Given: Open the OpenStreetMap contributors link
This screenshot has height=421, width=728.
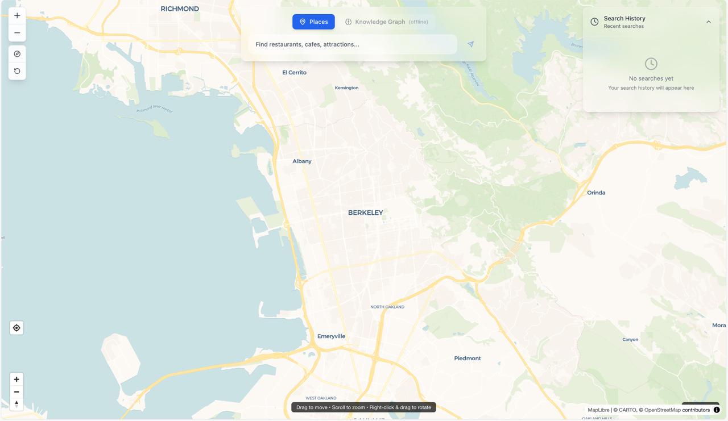Looking at the screenshot, I should point(677,410).
